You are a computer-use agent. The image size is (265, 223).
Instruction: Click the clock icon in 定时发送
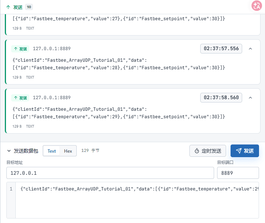pyautogui.click(x=197, y=151)
